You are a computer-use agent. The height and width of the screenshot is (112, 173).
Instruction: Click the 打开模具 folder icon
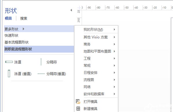click(x=78, y=101)
